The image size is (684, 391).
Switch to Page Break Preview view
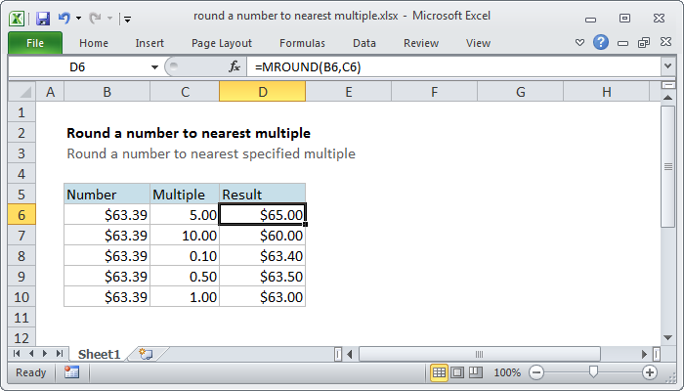[x=478, y=372]
